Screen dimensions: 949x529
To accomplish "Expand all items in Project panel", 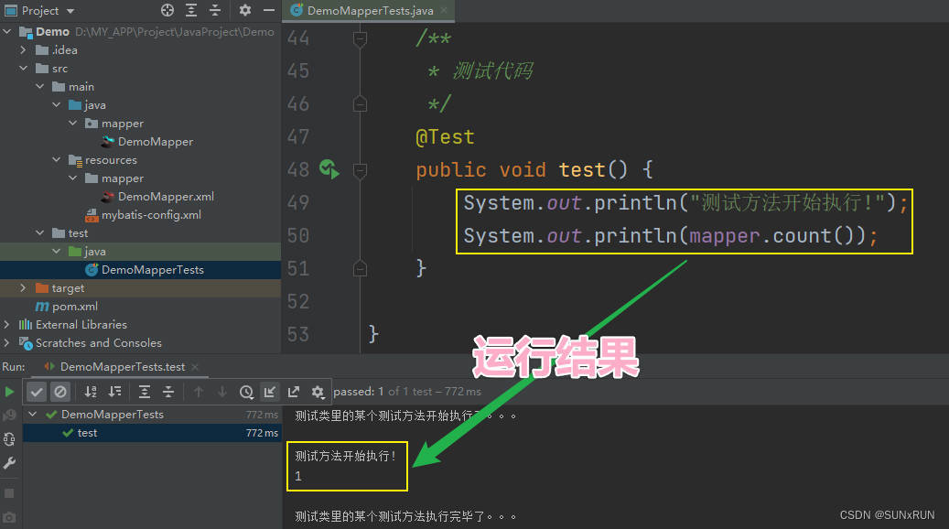I will 191,10.
